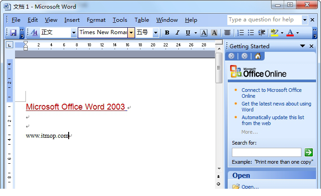This screenshot has height=196, width=321.
Task: Click the increase indent icon
Action: [x=261, y=33]
